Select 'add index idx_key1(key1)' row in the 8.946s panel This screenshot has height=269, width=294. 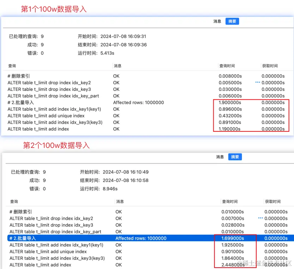click(151, 245)
